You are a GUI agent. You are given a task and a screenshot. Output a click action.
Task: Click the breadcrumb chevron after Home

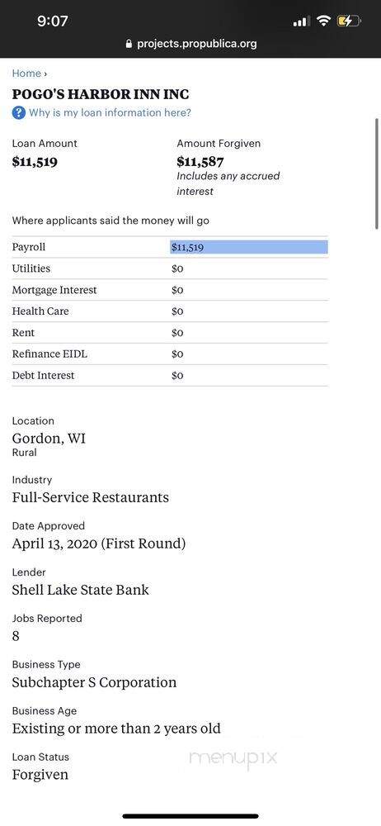point(46,74)
